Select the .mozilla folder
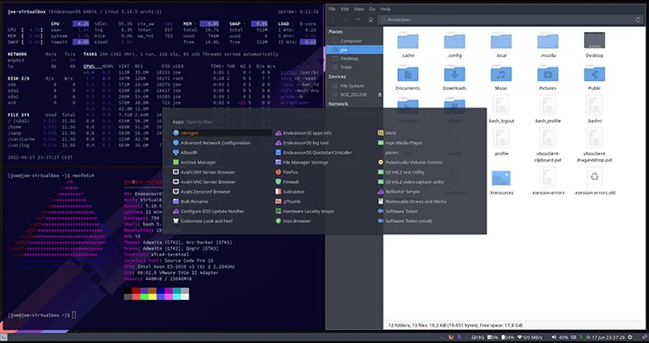This screenshot has width=649, height=343. click(x=548, y=45)
